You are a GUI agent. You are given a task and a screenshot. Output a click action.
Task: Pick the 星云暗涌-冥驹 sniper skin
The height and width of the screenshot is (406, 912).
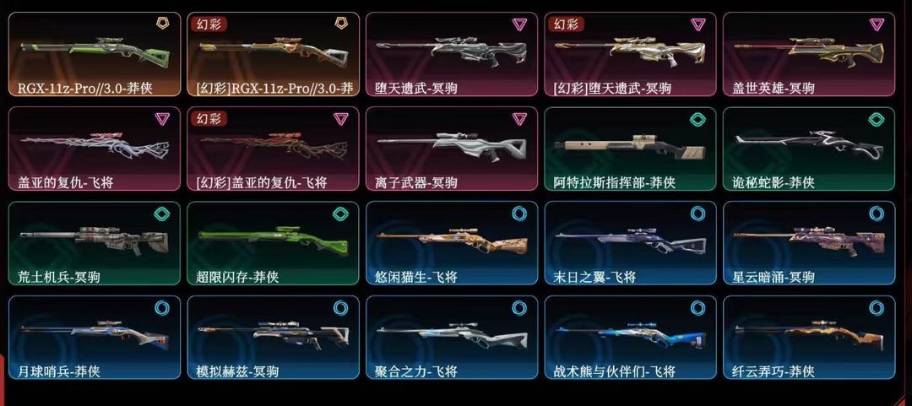tap(808, 243)
